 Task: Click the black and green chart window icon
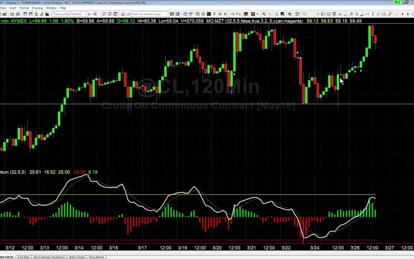tap(209, 14)
